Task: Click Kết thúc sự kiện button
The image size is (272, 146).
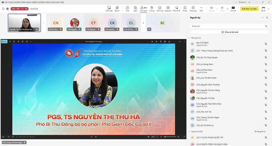Action: 249,9
